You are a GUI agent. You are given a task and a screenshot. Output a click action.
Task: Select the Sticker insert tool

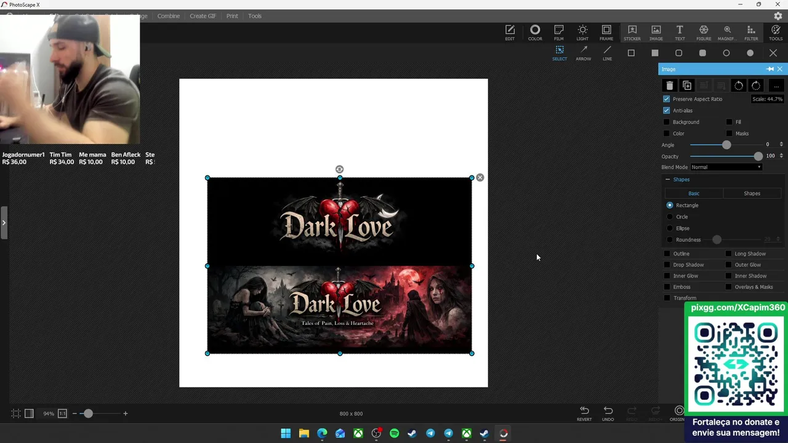coord(632,33)
